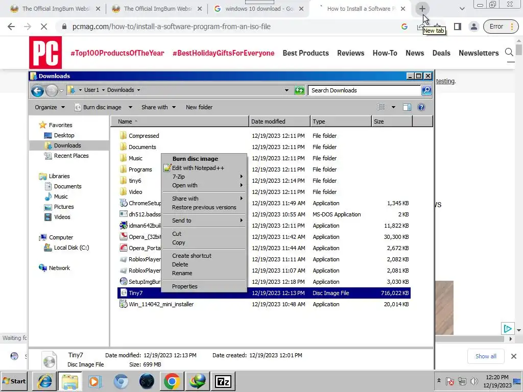Open 7-Zip from the taskbar

[223, 381]
